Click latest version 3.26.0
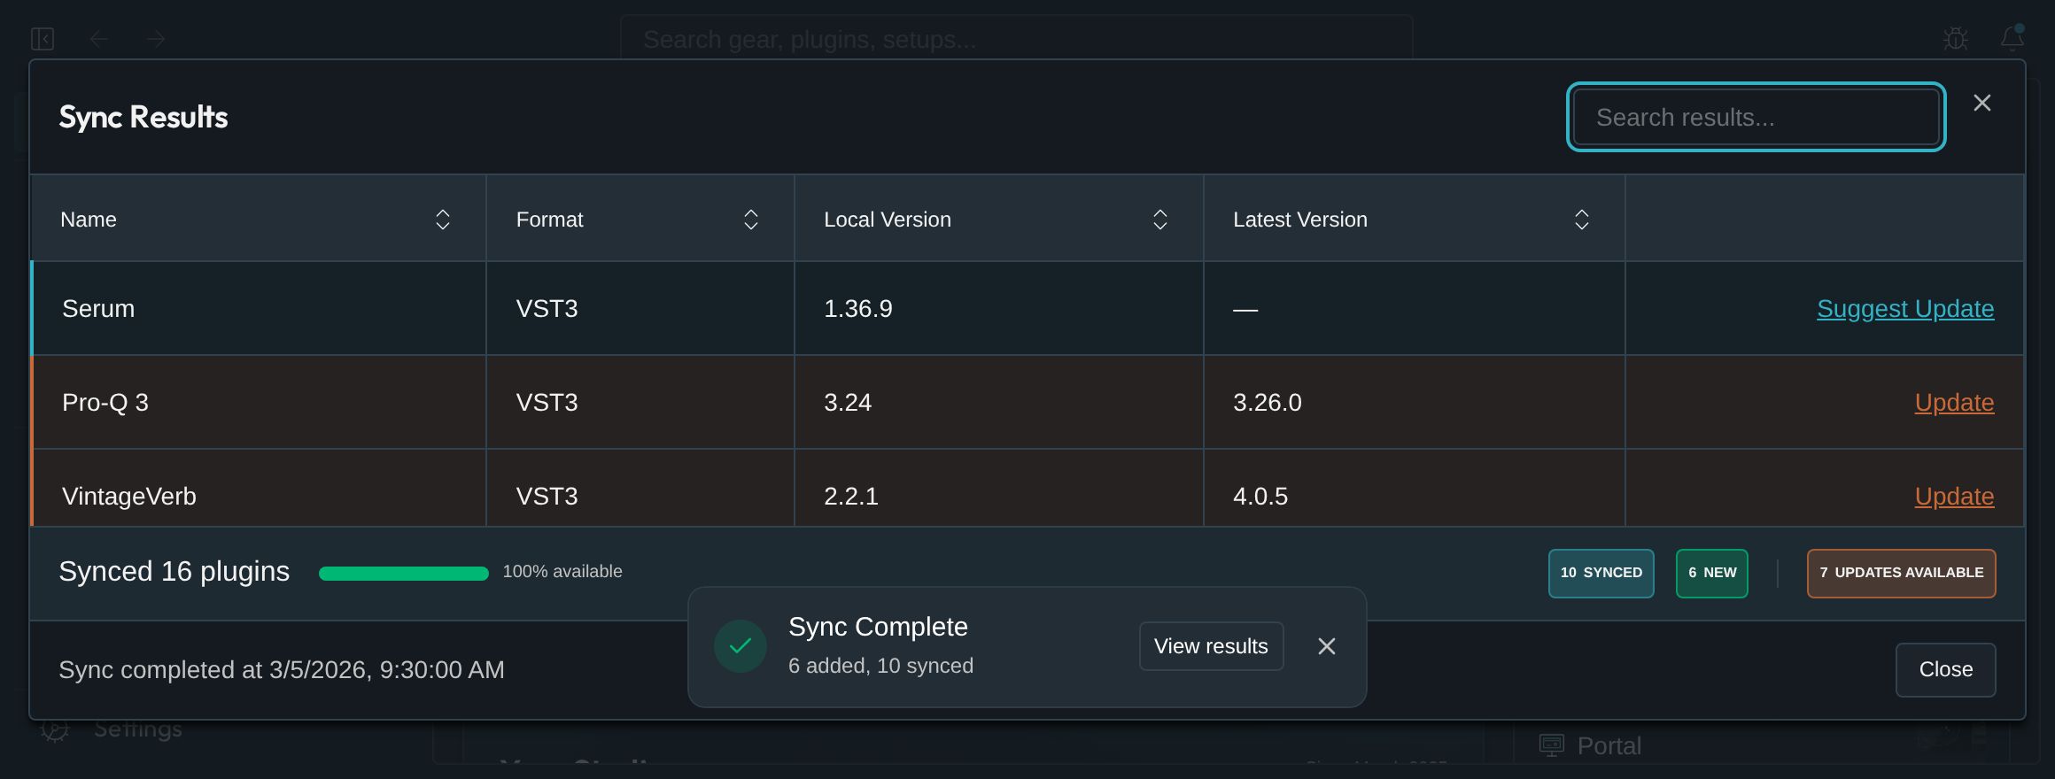2055x779 pixels. point(1267,403)
